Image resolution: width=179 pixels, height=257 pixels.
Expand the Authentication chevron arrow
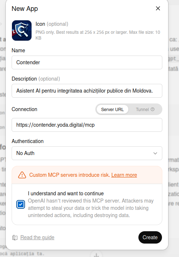coord(155,153)
